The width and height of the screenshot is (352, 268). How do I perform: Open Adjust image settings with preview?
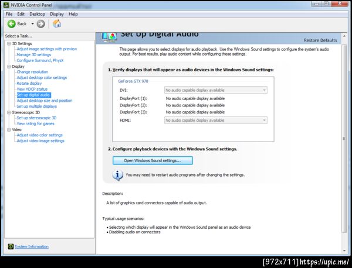[x=47, y=49]
